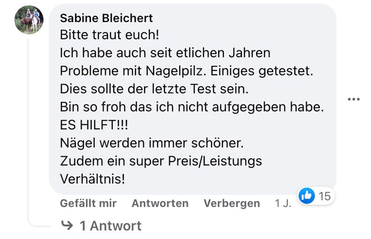
Task: Click the blue thumbs-up reaction icon
Action: [307, 196]
